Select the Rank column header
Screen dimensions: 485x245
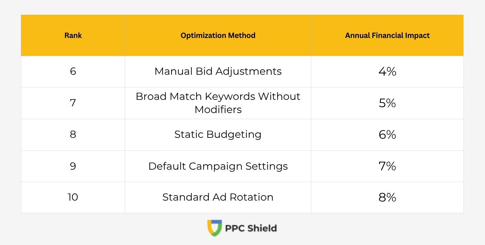point(73,36)
